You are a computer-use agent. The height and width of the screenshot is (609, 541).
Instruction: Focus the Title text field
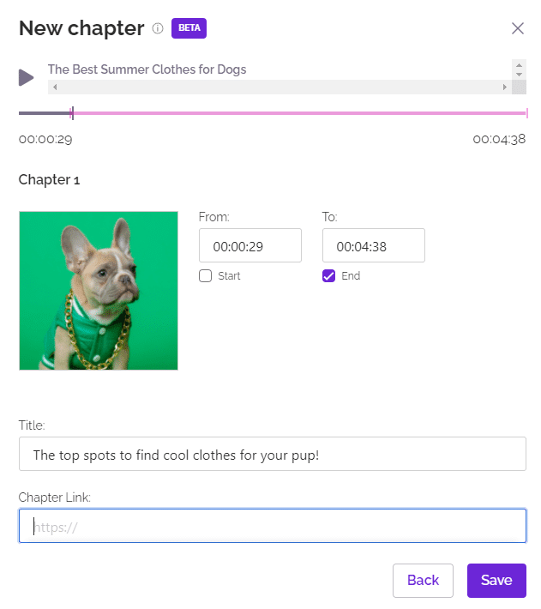click(272, 454)
